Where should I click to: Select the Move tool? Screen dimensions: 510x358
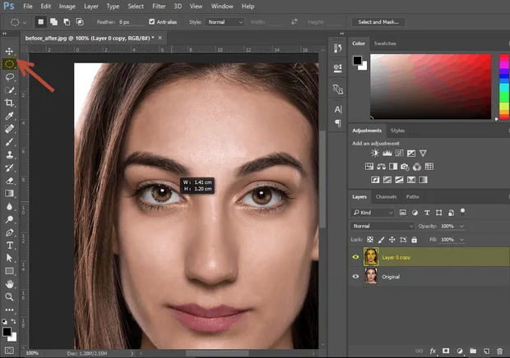[x=9, y=51]
